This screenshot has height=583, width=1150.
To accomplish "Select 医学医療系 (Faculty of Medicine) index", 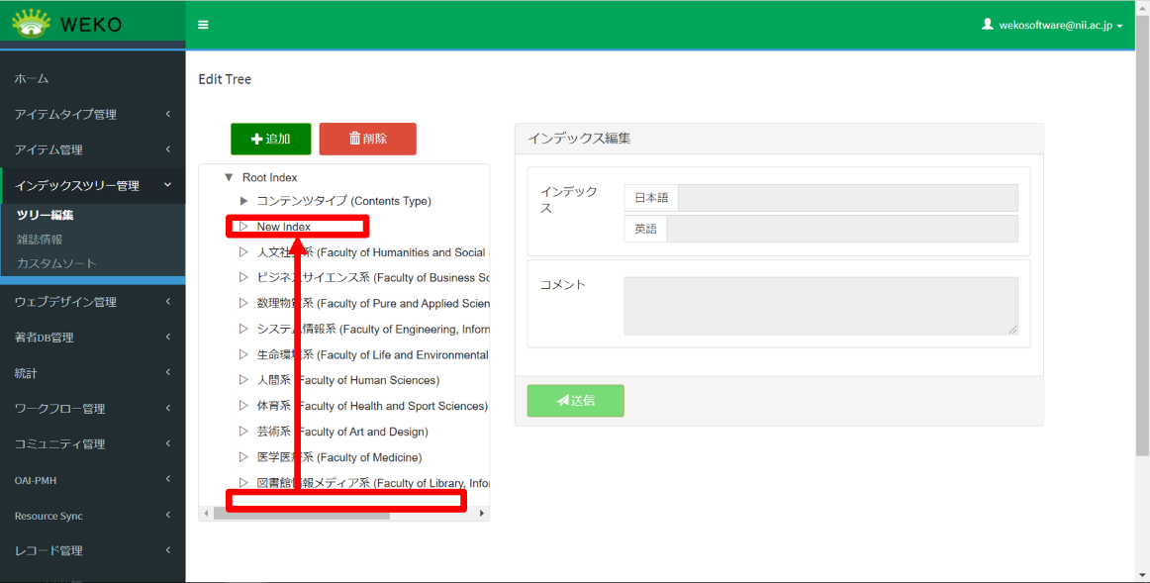I will coord(338,457).
